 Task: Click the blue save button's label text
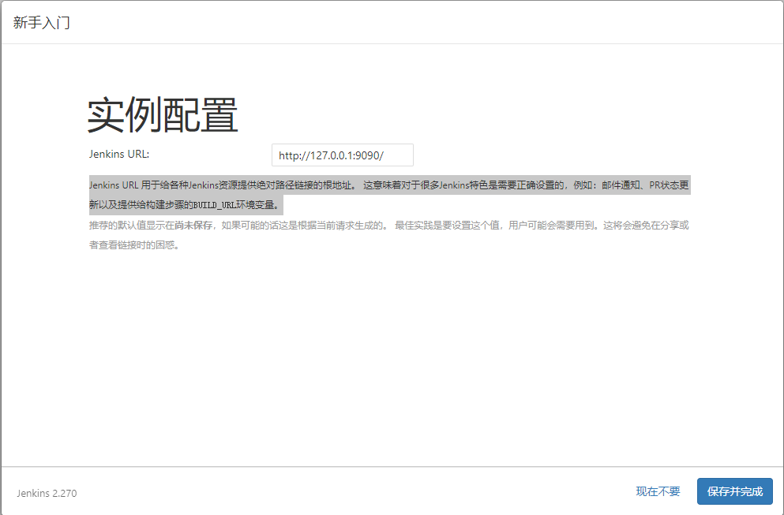[734, 491]
